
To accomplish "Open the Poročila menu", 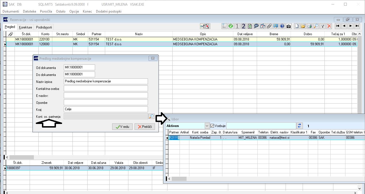I will (46, 11).
